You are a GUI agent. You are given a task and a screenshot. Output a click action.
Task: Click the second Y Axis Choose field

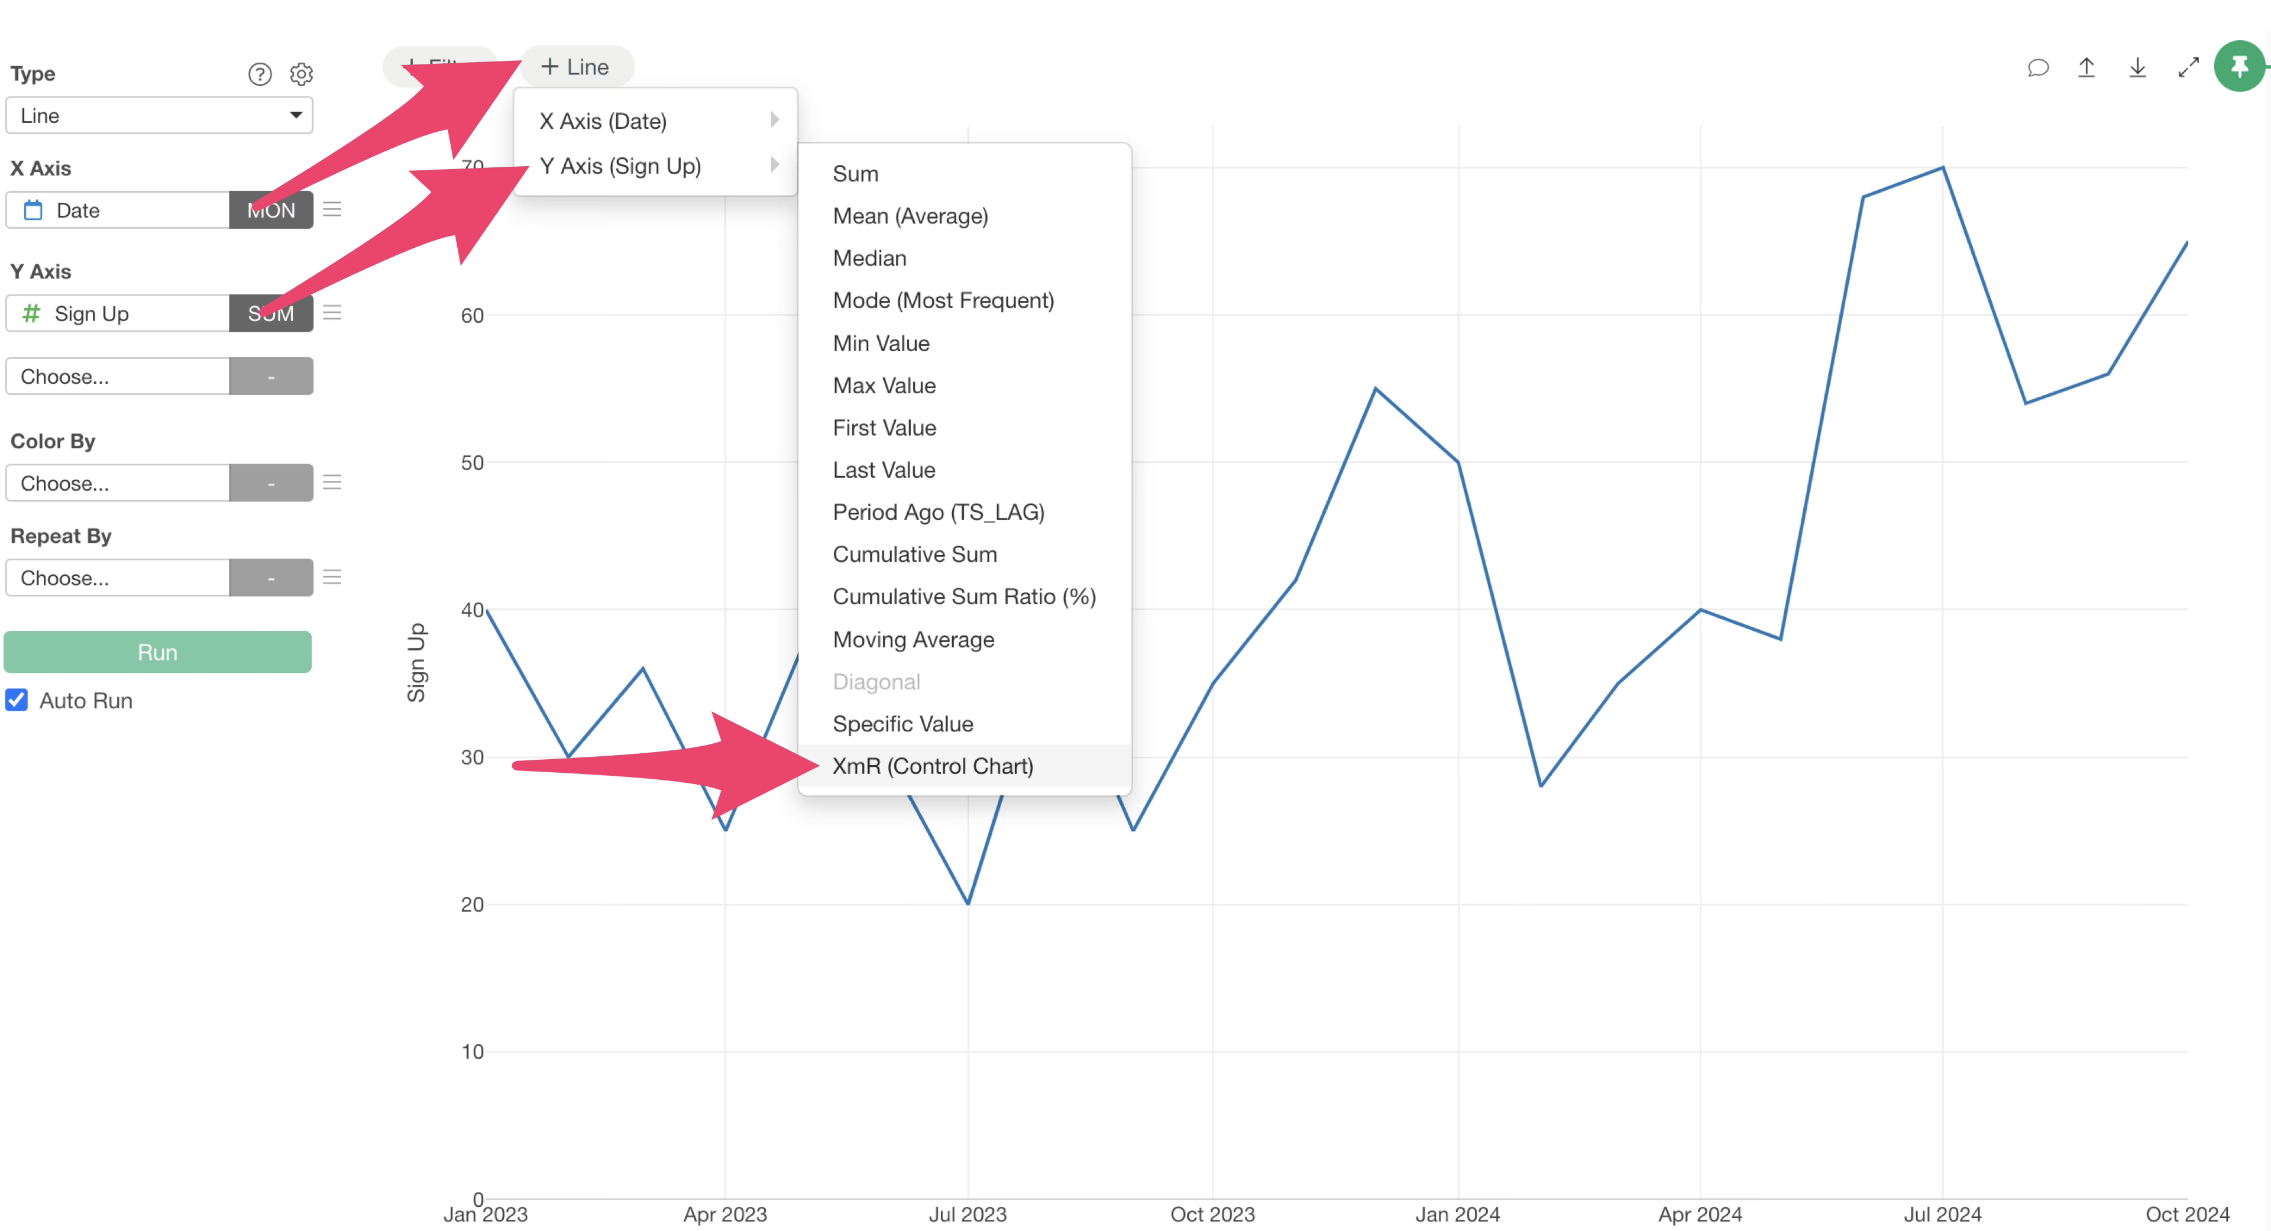coord(117,376)
